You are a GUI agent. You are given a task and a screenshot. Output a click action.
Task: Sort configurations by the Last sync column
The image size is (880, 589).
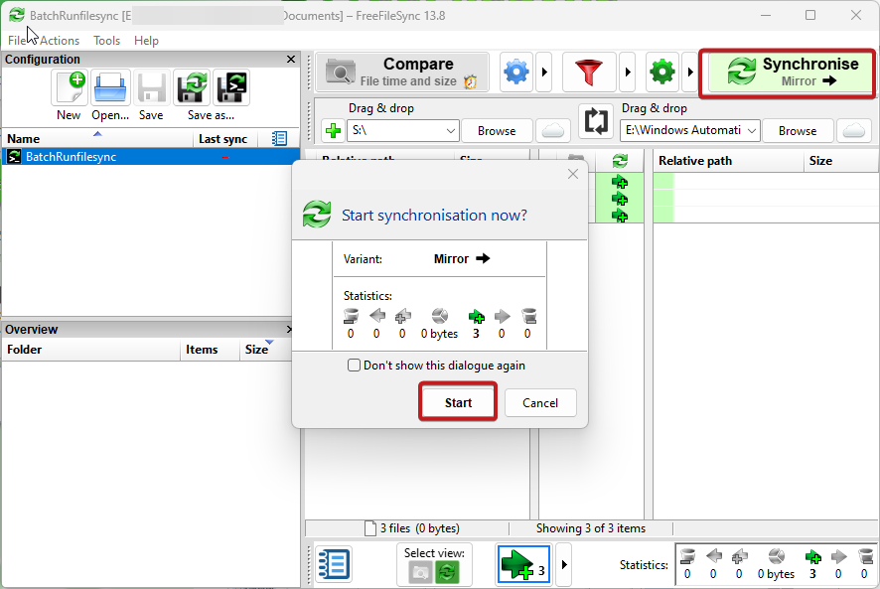[x=225, y=139]
